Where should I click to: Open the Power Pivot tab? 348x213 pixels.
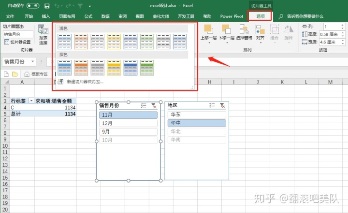(232, 16)
